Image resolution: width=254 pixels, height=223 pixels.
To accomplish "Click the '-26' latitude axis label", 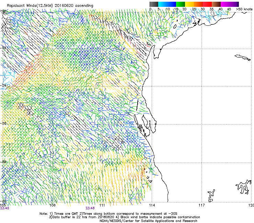I will [4, 123].
